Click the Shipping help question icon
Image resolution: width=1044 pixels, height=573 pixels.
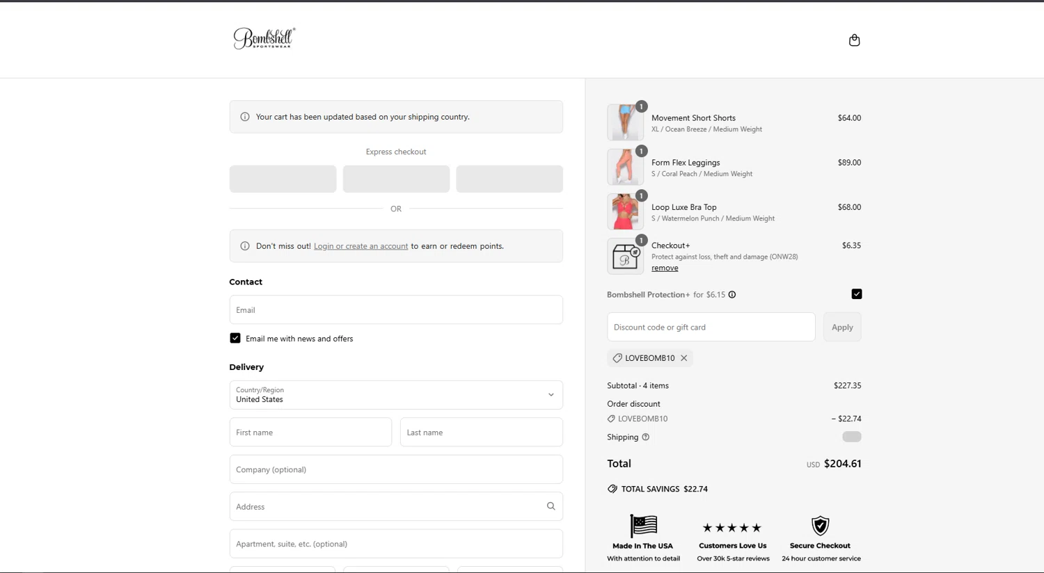[646, 437]
